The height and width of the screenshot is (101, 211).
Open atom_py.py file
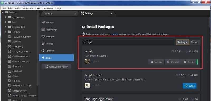[x=18, y=46]
